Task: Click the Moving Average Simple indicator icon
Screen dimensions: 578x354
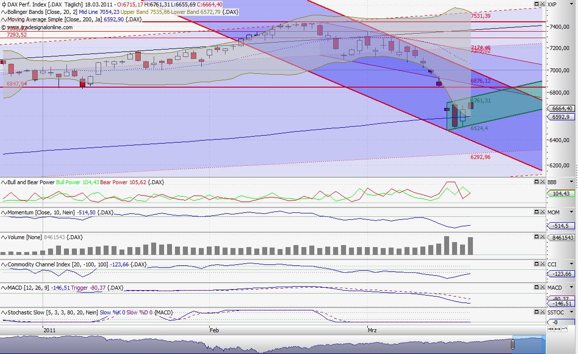Action: pyautogui.click(x=3, y=20)
